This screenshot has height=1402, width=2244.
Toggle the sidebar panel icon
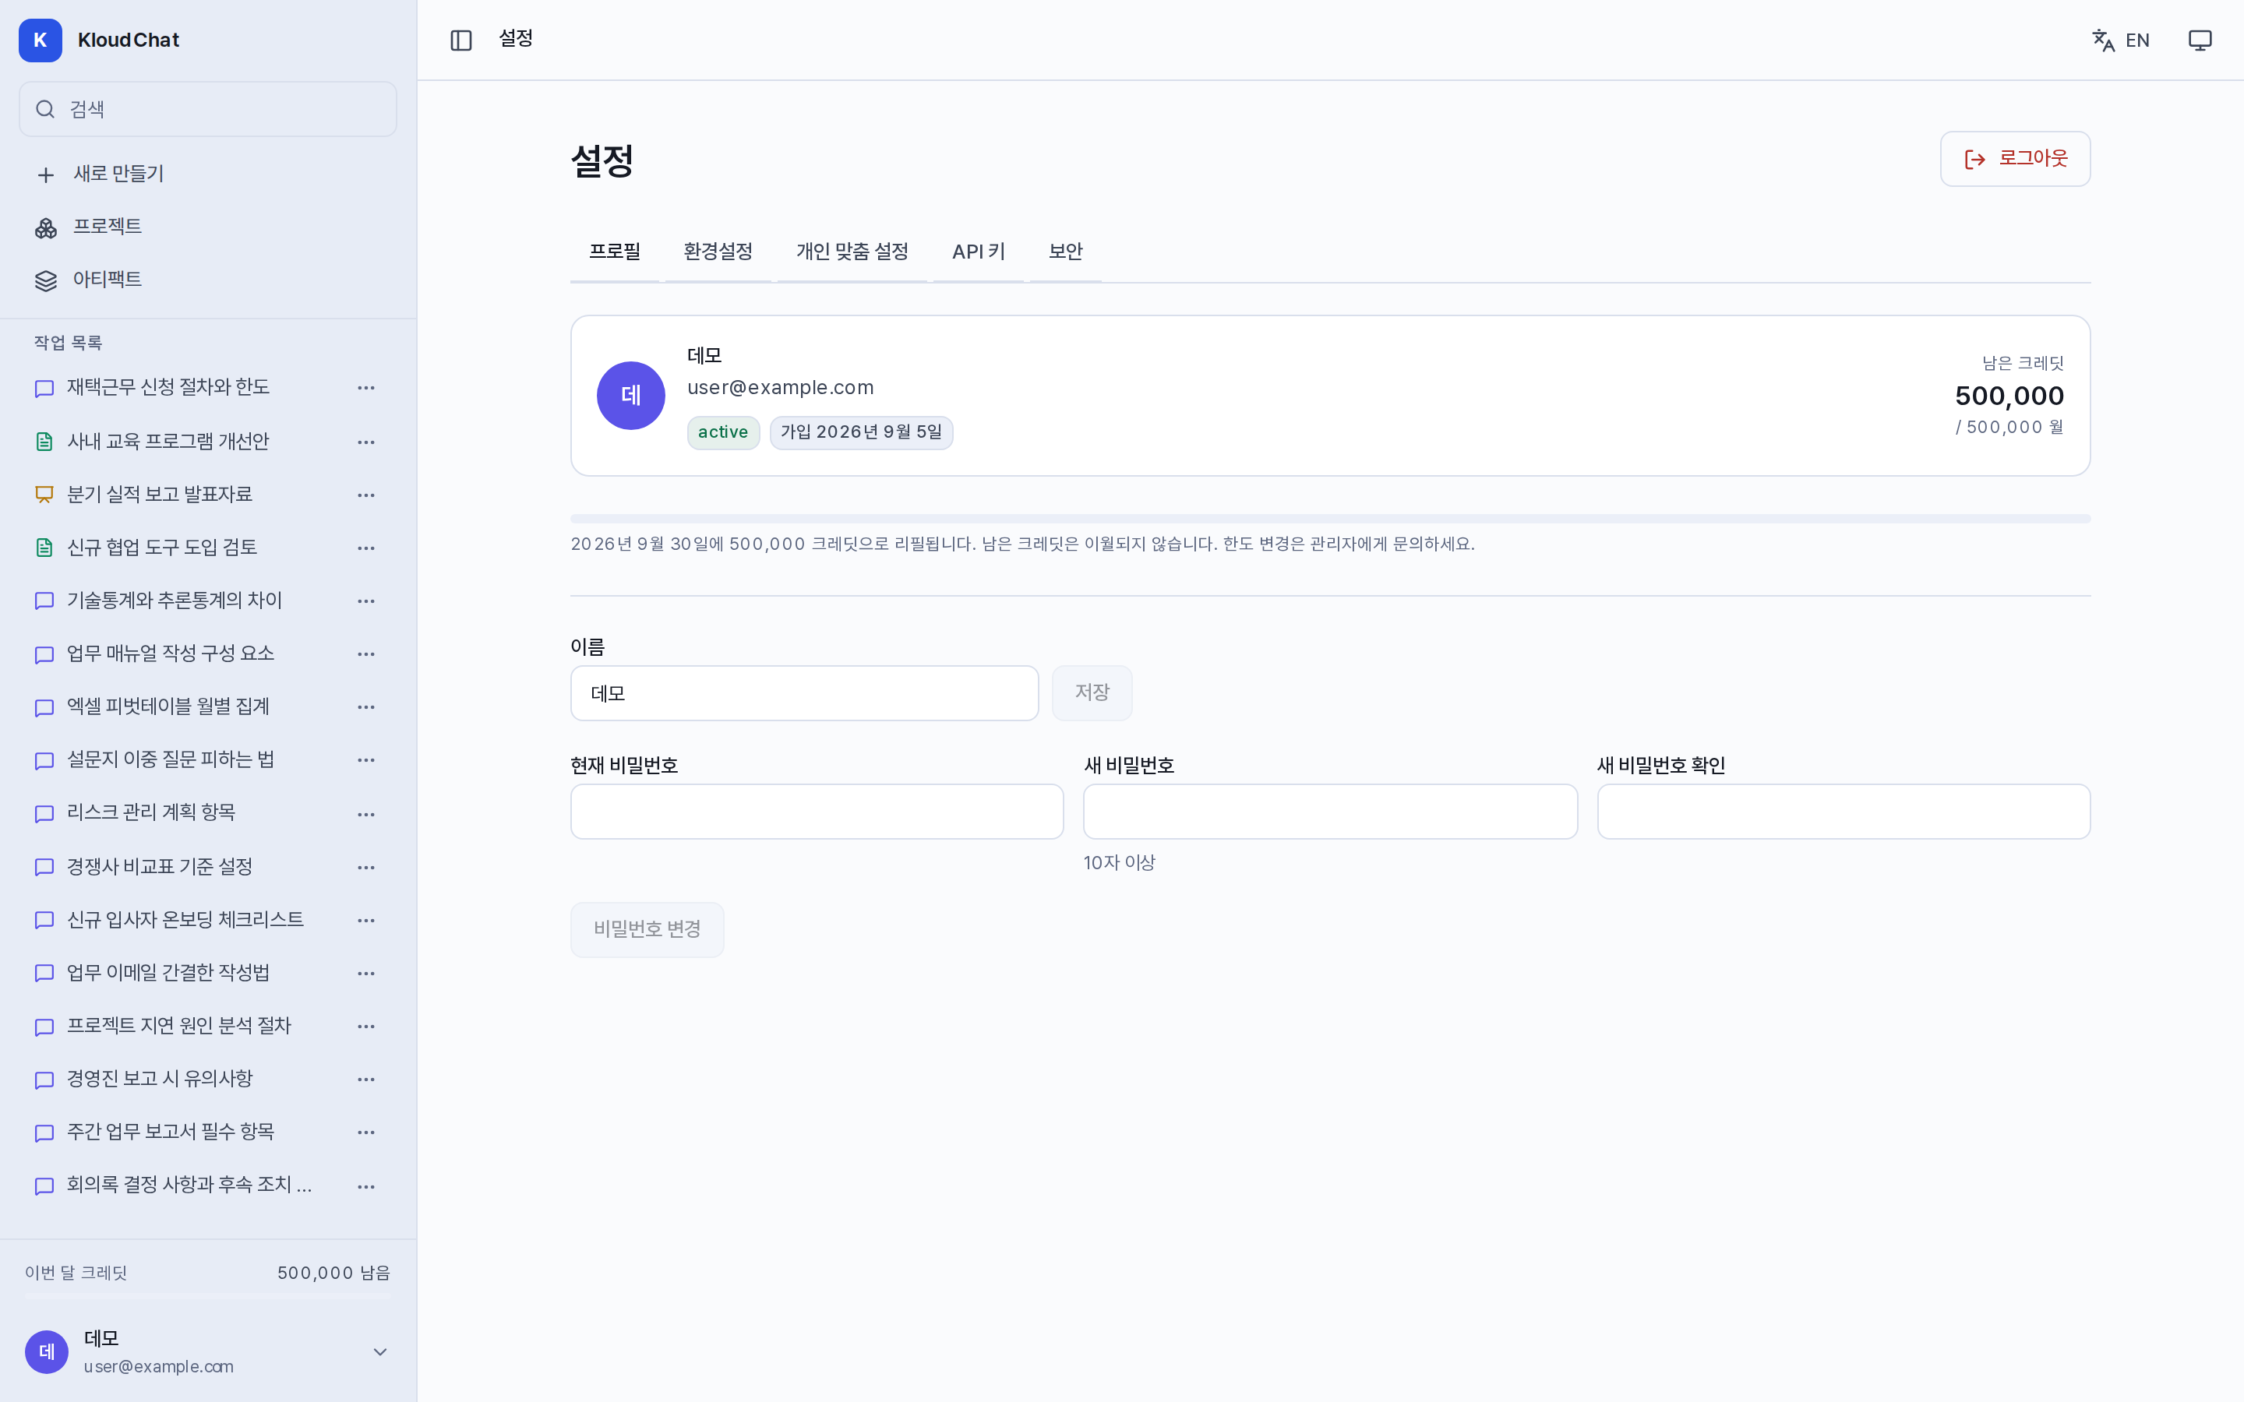coord(460,40)
